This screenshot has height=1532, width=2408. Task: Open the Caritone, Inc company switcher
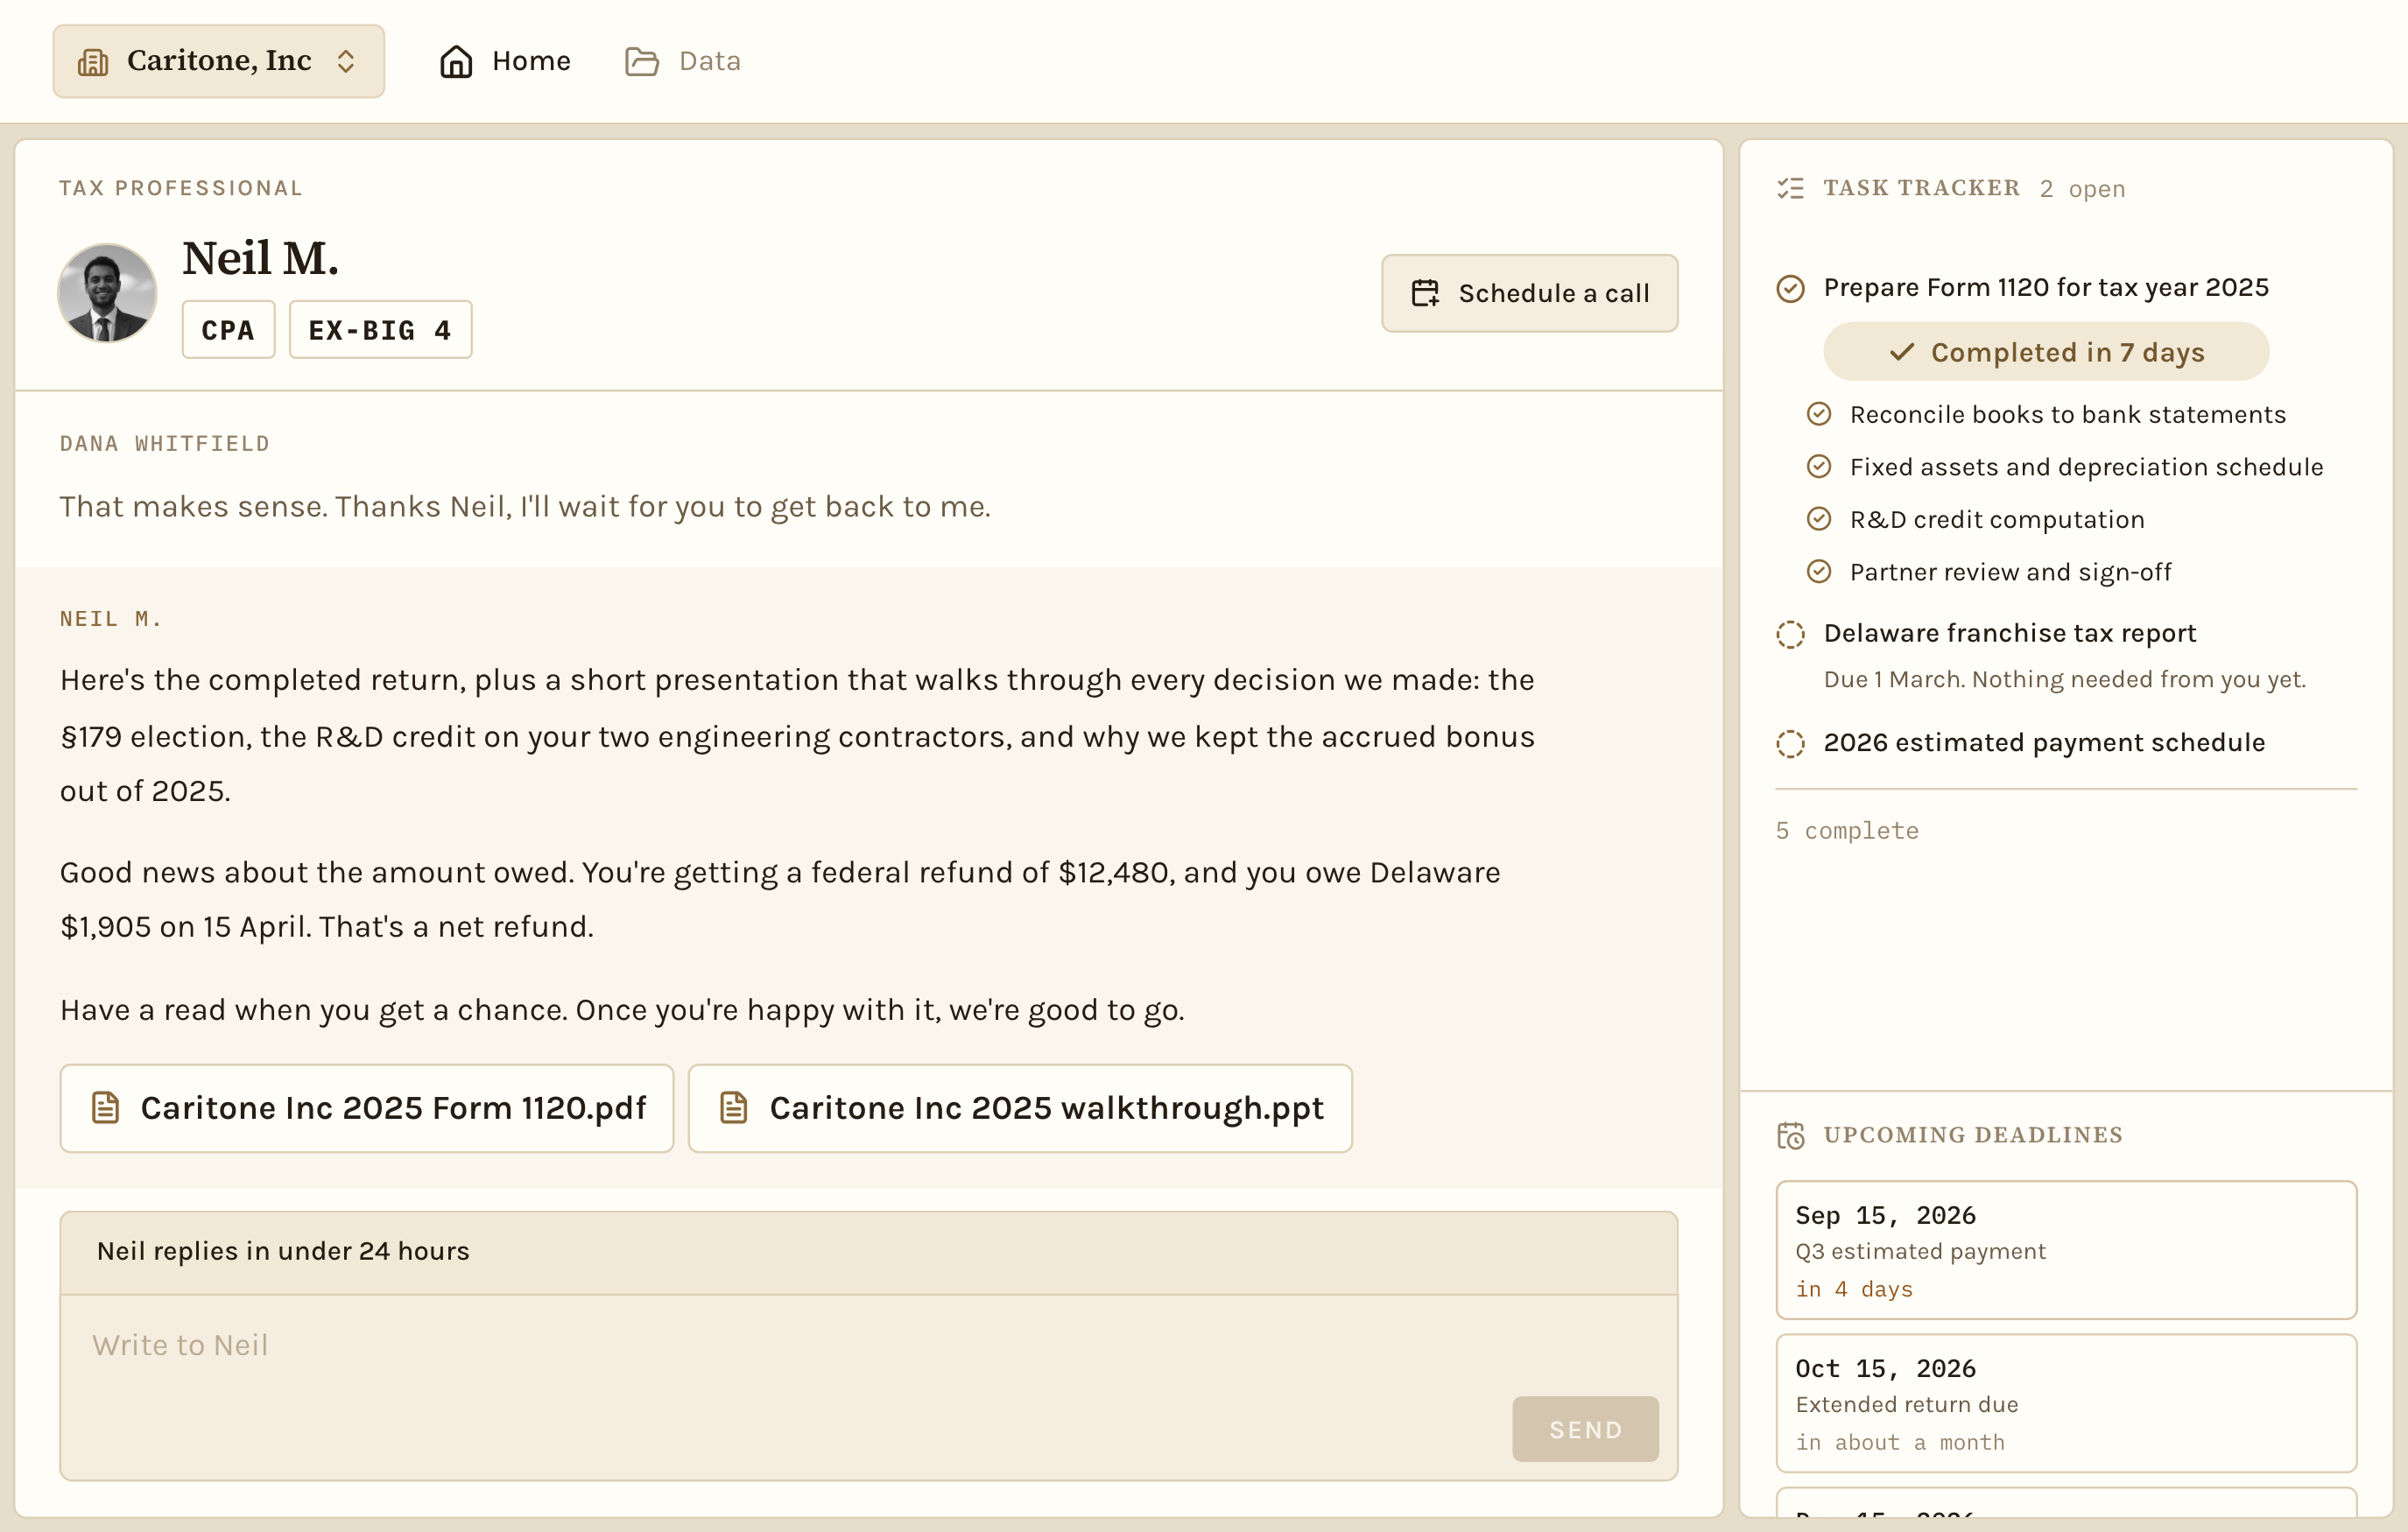tap(218, 61)
